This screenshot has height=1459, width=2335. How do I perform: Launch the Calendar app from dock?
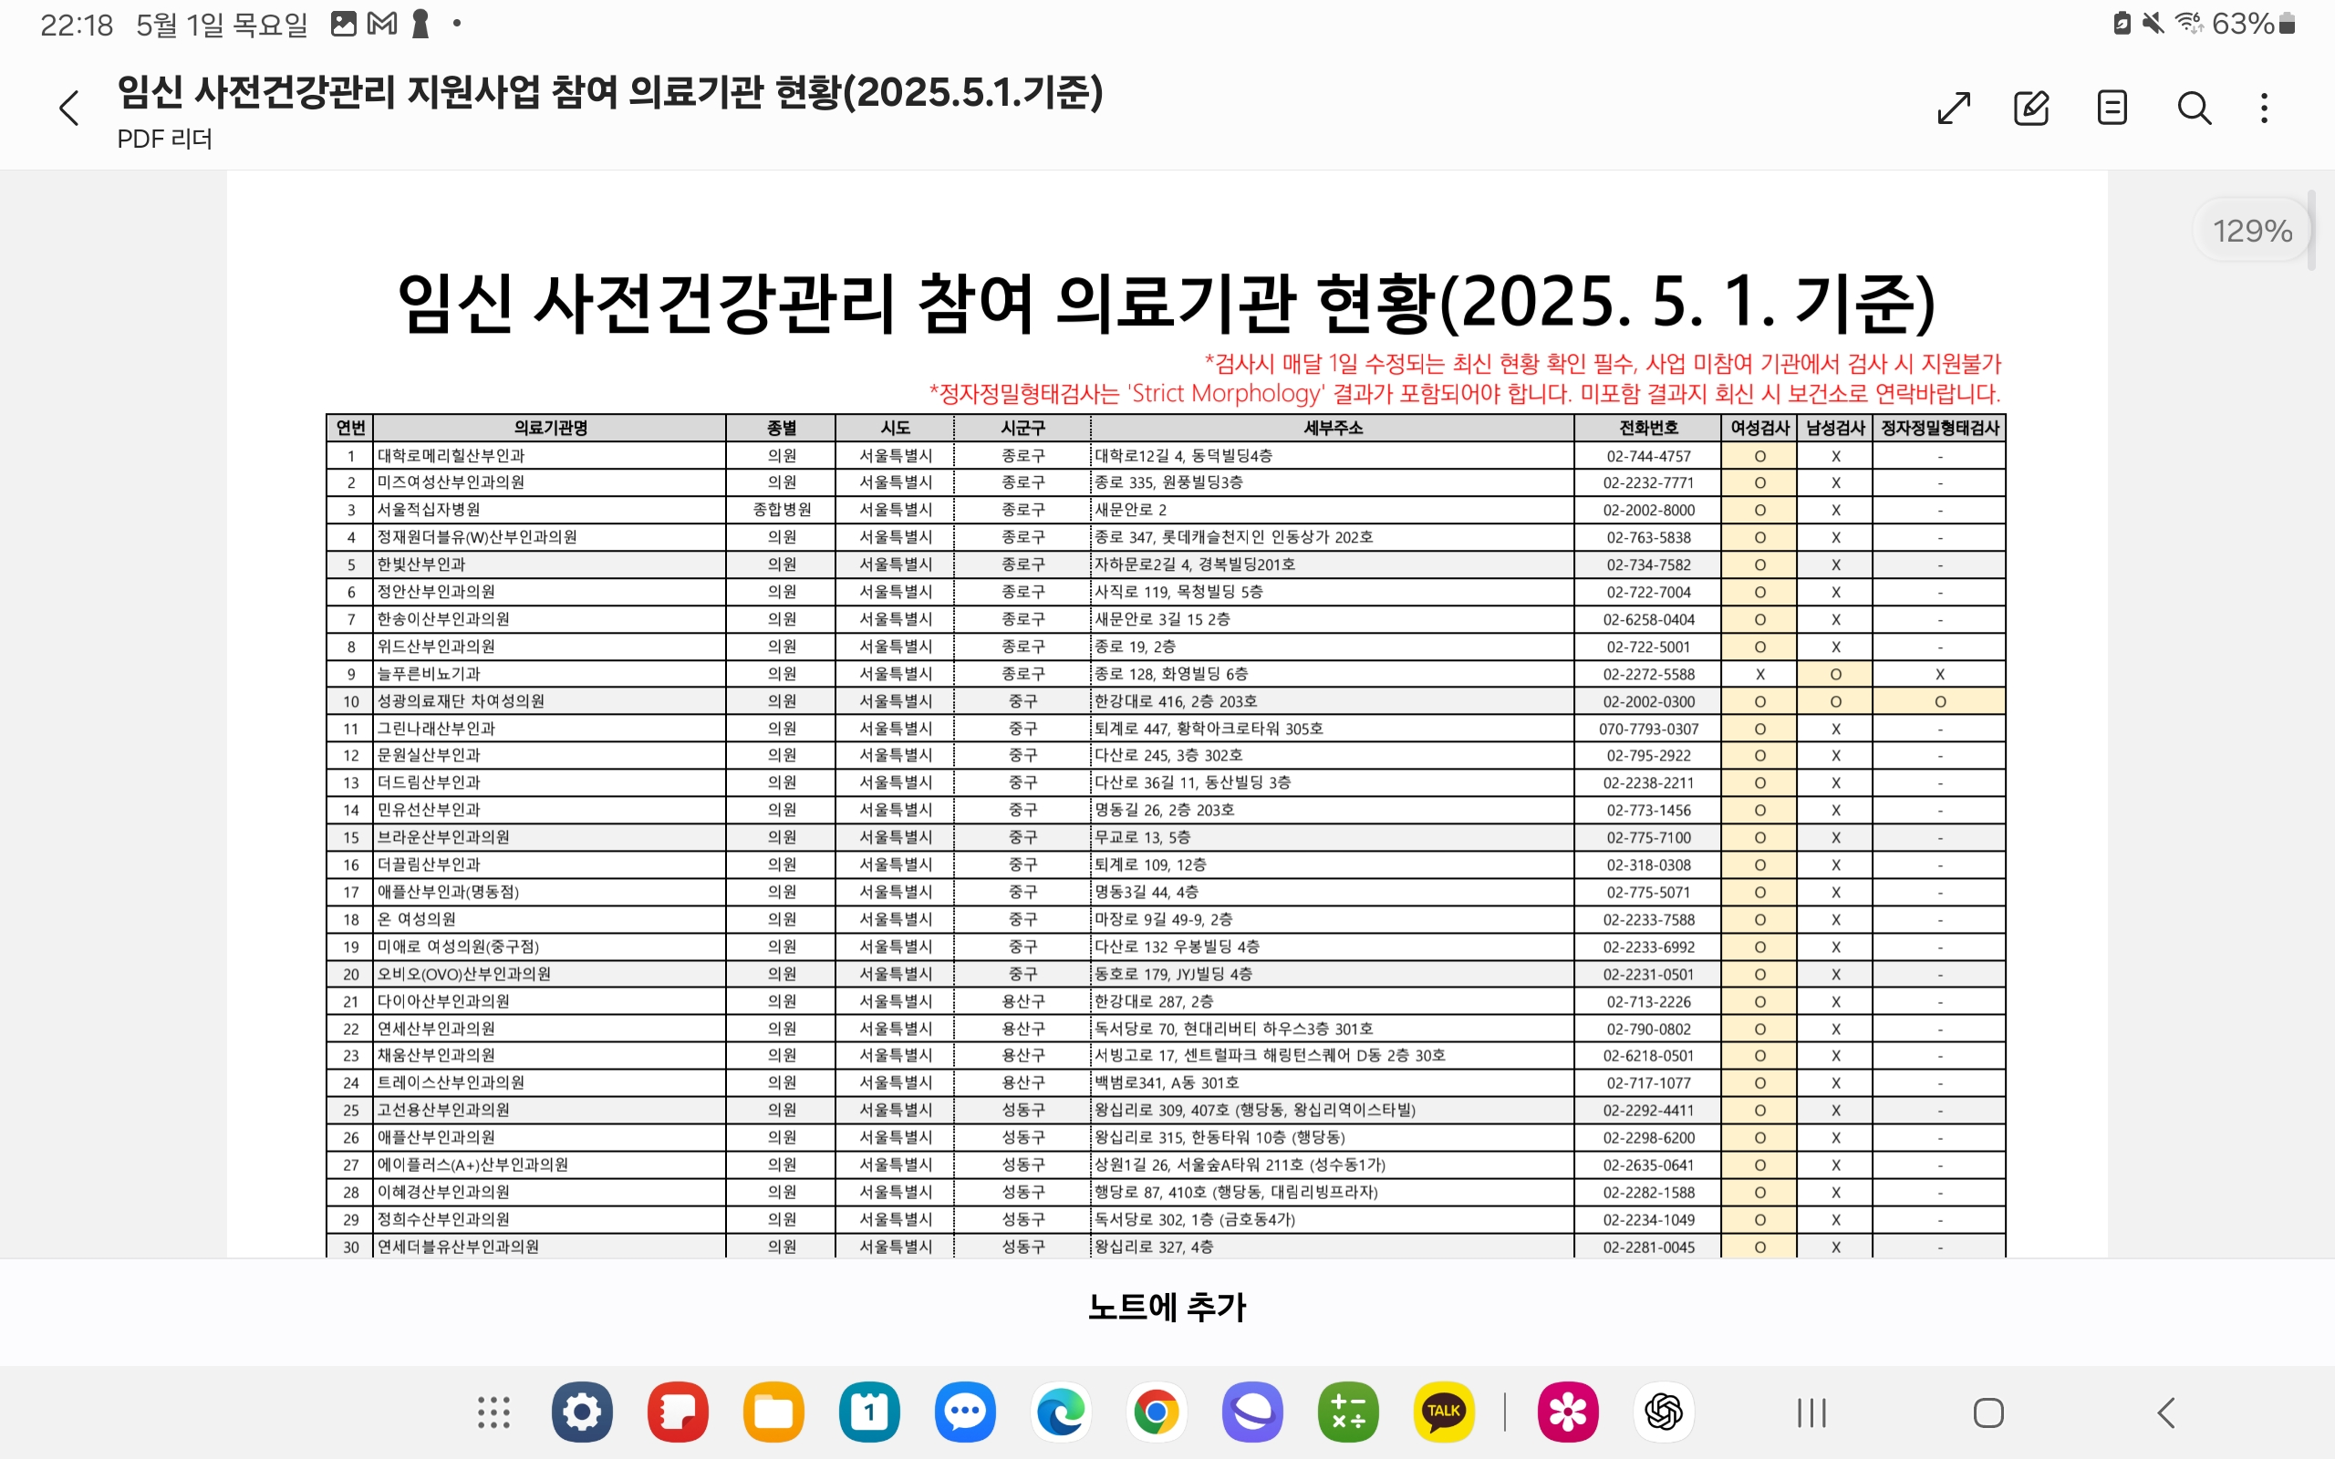point(869,1412)
